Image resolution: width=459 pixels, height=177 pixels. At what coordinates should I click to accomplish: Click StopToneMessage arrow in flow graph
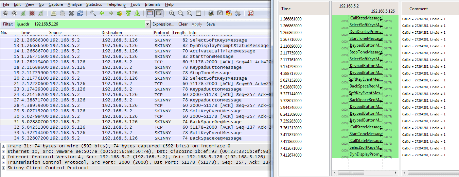(366, 53)
